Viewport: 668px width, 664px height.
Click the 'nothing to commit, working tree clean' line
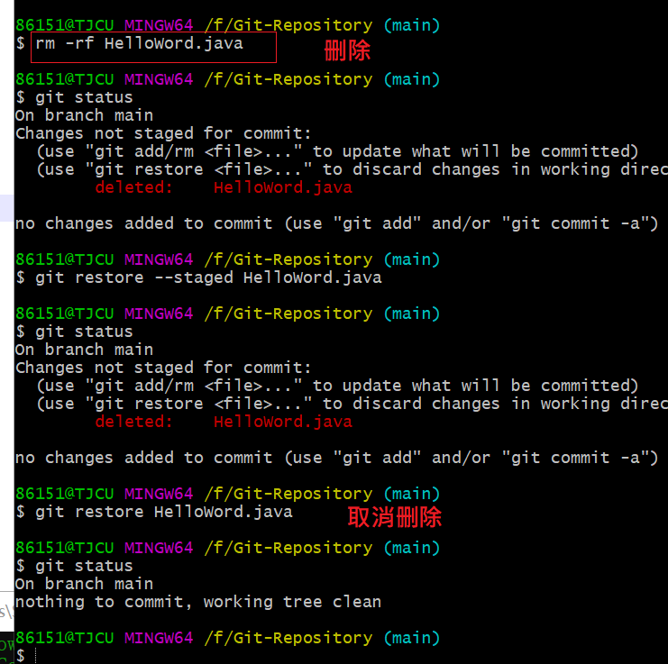(198, 602)
